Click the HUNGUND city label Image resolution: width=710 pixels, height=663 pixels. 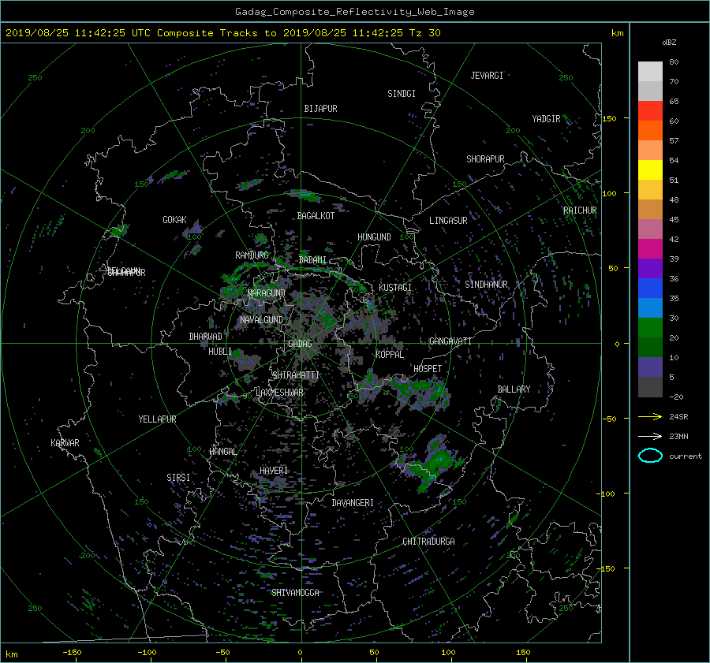pos(374,237)
